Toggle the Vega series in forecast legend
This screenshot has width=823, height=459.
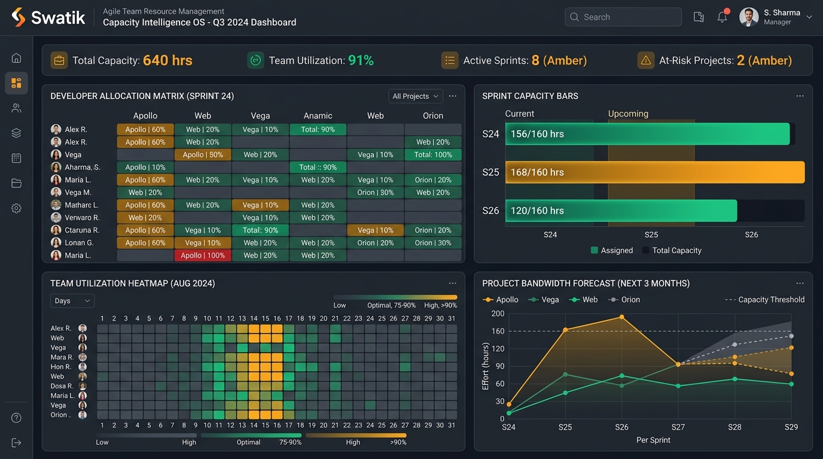544,299
